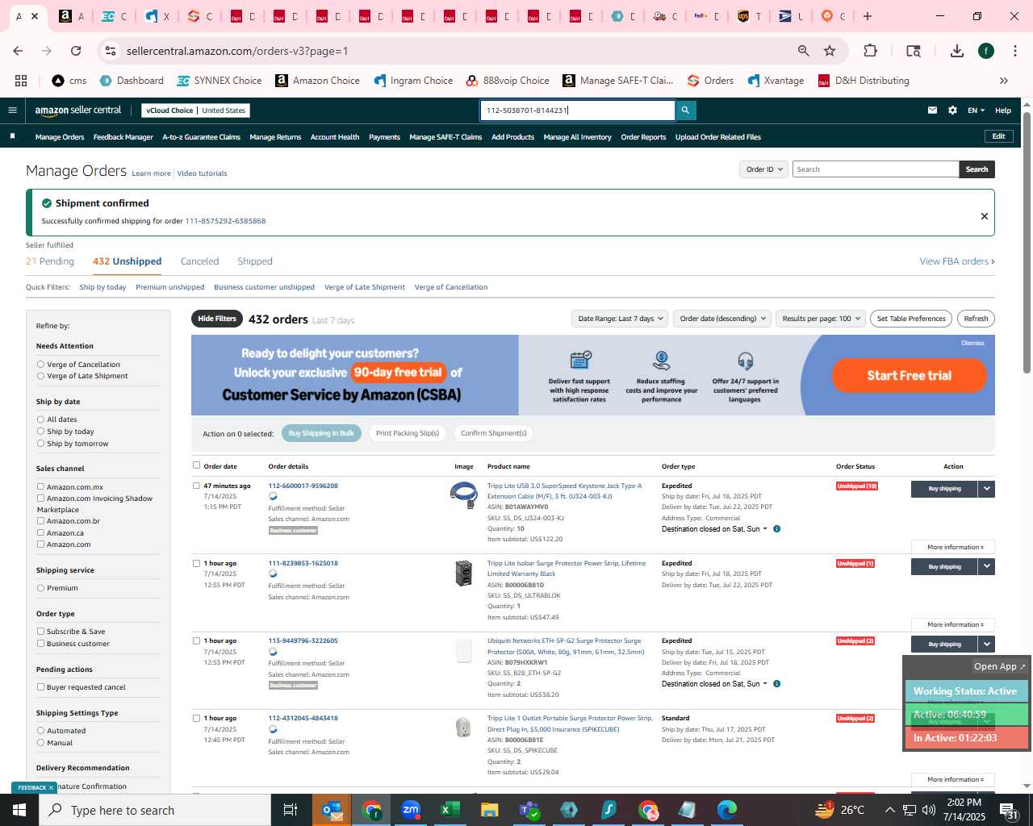Viewport: 1033px width, 826px height.
Task: Open order link 113-9449796-3222605
Action: 303,640
